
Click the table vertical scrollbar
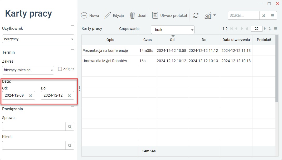tap(277, 69)
